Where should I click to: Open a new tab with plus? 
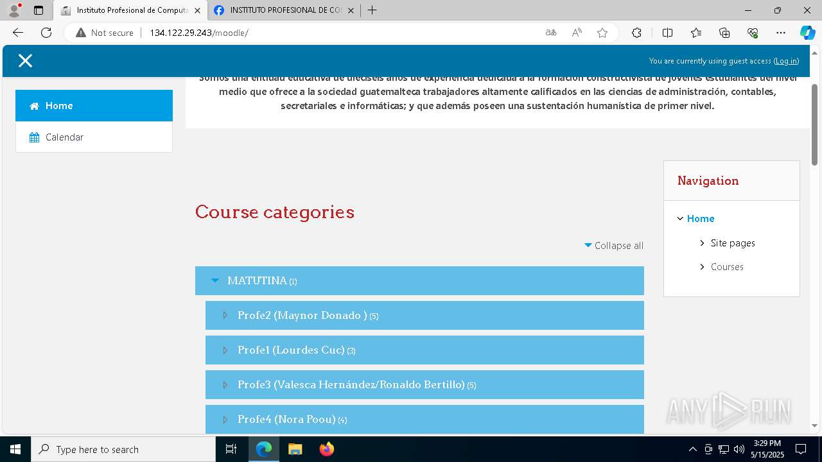pos(372,10)
